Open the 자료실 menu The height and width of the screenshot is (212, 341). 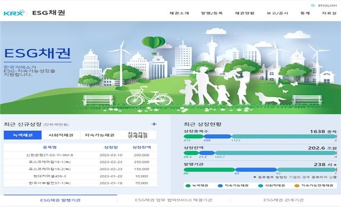329,13
